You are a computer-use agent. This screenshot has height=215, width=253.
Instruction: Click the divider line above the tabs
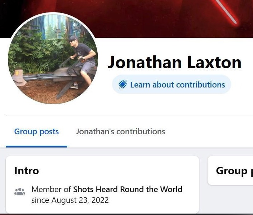[129, 115]
